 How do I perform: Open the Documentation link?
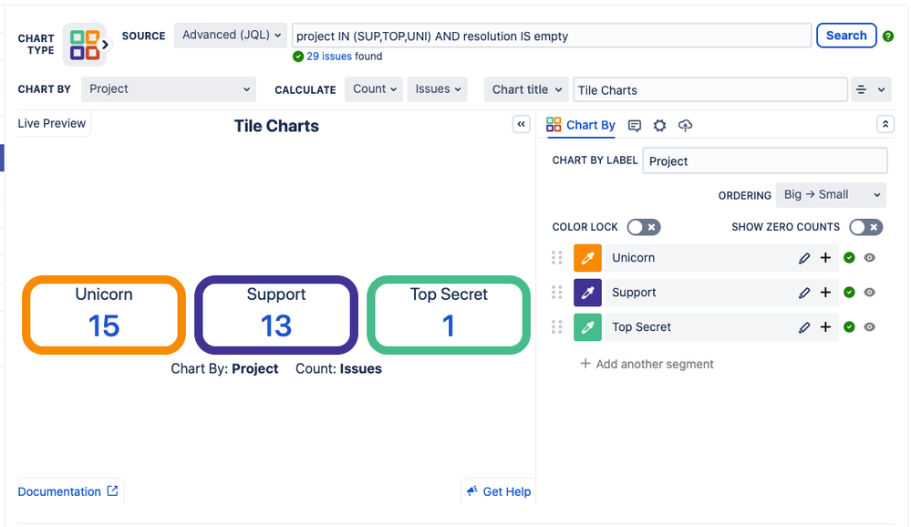68,491
